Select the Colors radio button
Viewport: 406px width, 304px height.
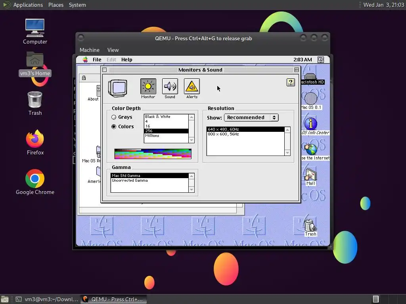point(114,127)
